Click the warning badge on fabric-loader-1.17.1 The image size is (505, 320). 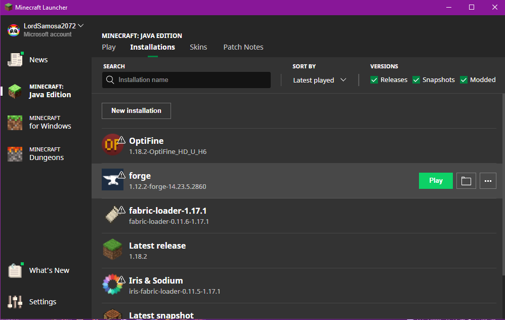(x=121, y=210)
